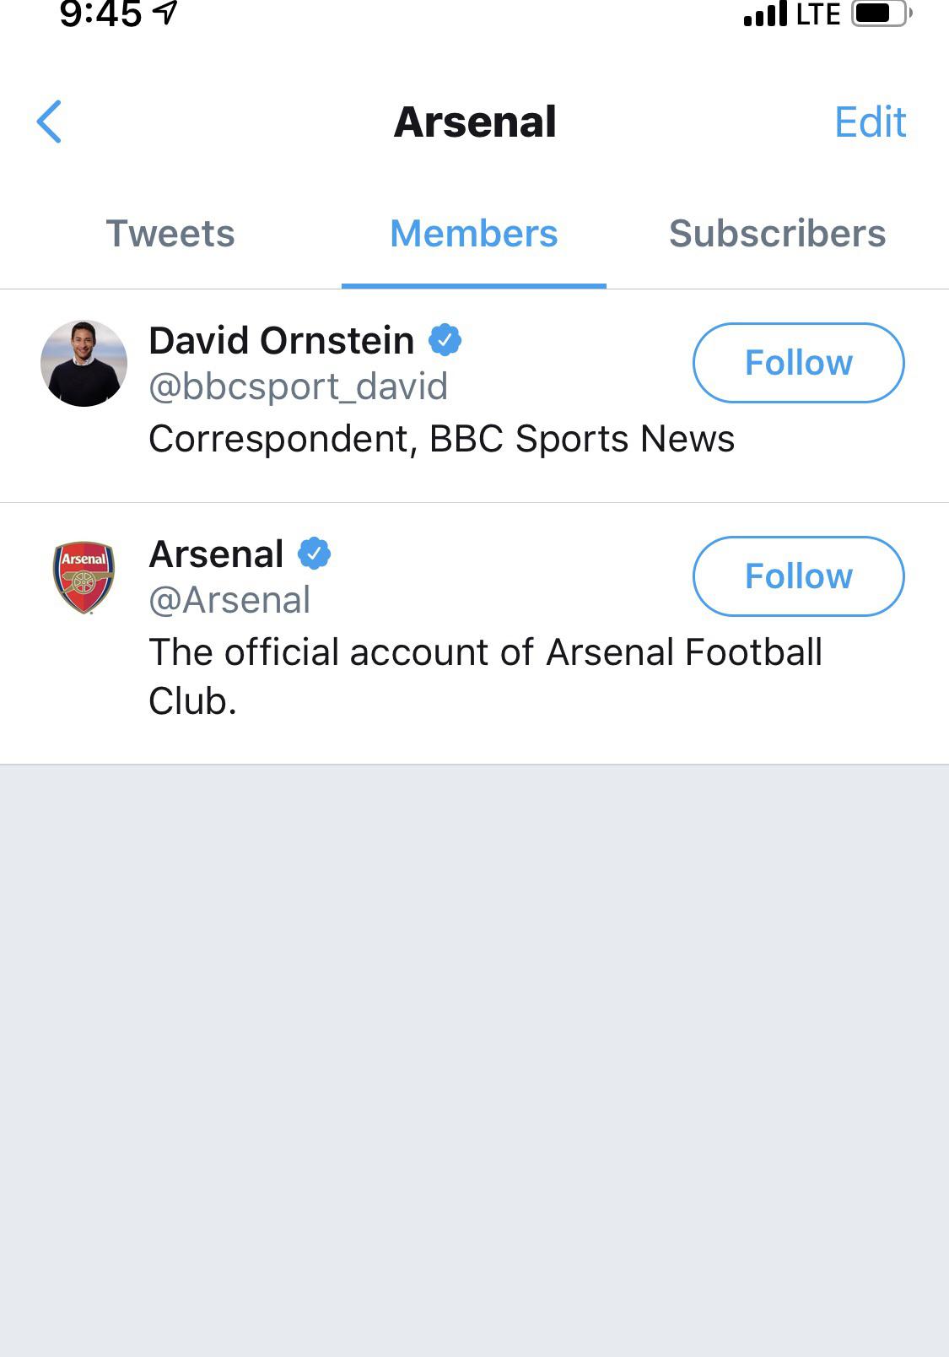Select the David Ornstein display name
This screenshot has height=1357, width=949.
click(x=281, y=341)
